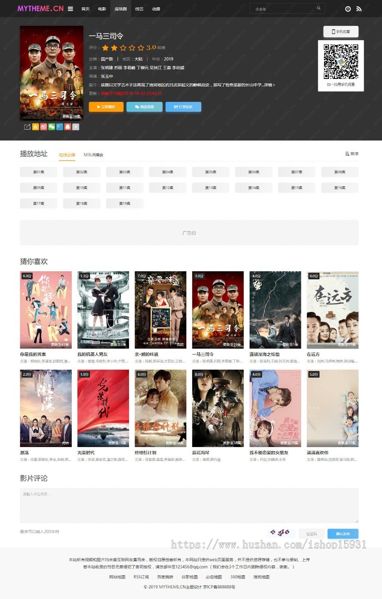Open the RSS feed icon
Viewport: 382px width, 599px height.
pyautogui.click(x=359, y=8)
